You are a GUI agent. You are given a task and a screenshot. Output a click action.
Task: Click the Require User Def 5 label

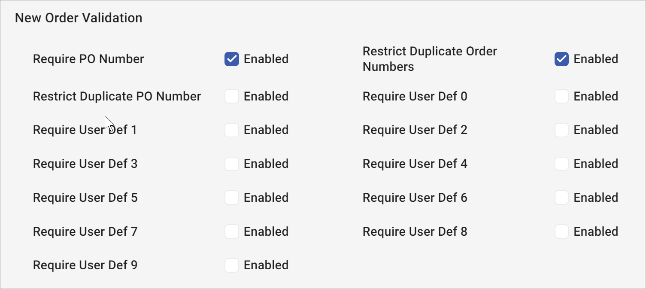[85, 198]
